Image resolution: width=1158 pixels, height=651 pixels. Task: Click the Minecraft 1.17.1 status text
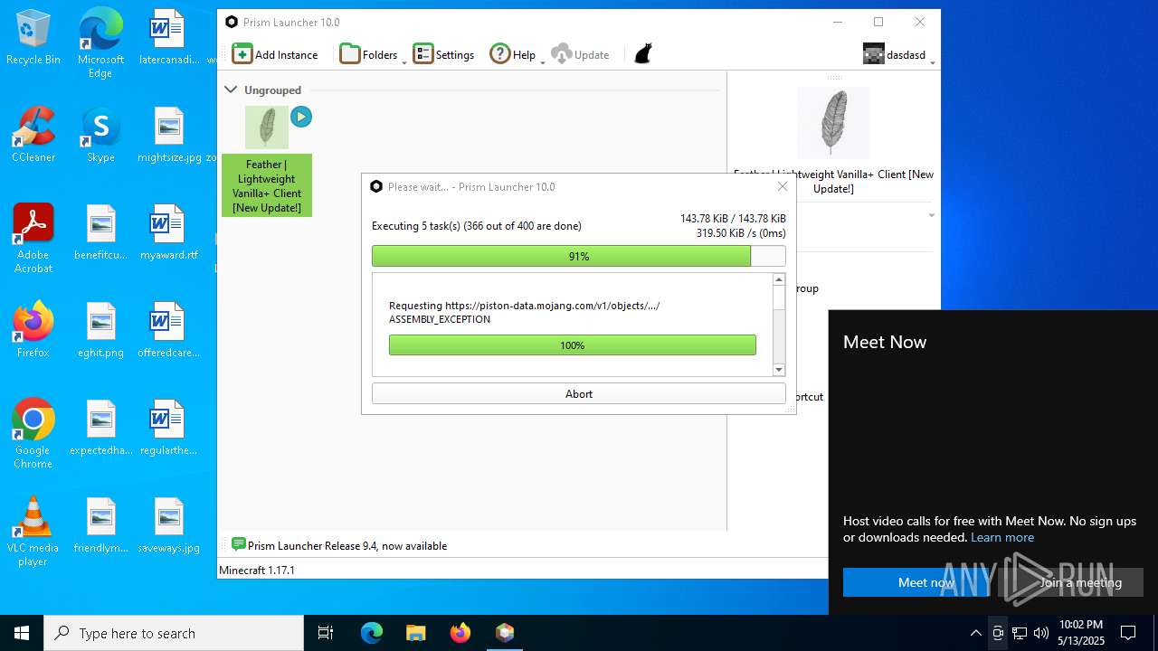pyautogui.click(x=259, y=570)
